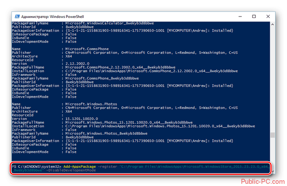
Task: Click the Photos Architecture value 'X64'
Action: [69, 111]
